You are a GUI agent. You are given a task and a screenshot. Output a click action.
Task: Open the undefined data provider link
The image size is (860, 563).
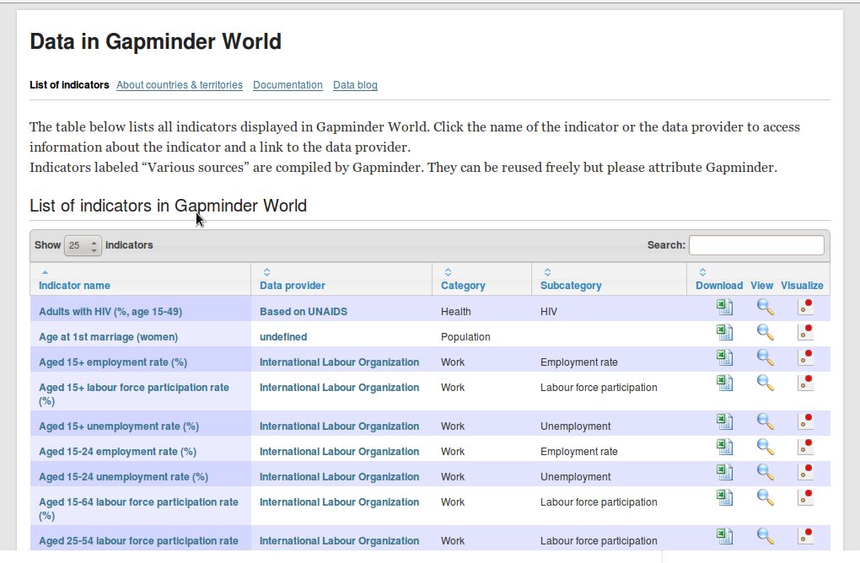click(x=283, y=336)
